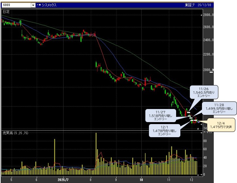Click the gap-down candlestick in early August

coord(96,65)
